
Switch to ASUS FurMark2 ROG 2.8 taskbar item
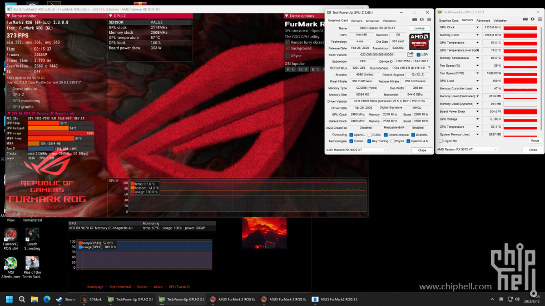335,299
